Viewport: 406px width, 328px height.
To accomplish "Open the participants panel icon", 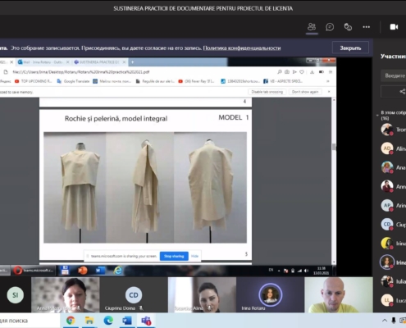I will pyautogui.click(x=312, y=27).
